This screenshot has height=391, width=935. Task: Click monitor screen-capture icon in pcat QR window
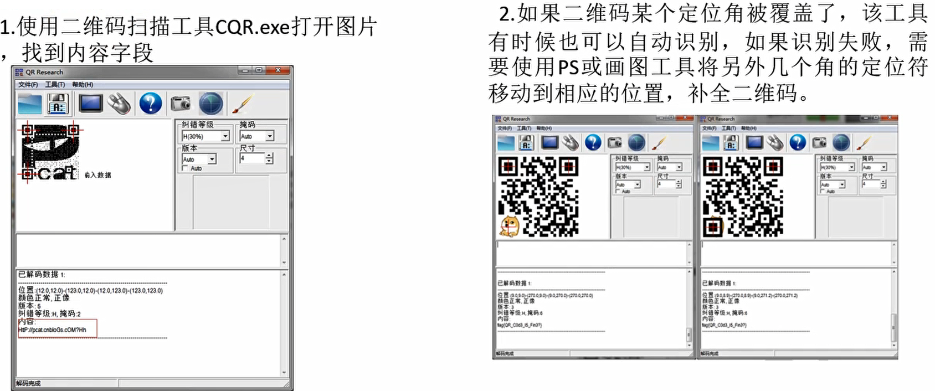(x=90, y=103)
